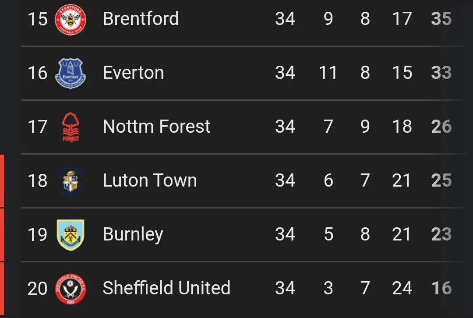Click the Burnley club crest
The width and height of the screenshot is (473, 318).
tap(71, 235)
